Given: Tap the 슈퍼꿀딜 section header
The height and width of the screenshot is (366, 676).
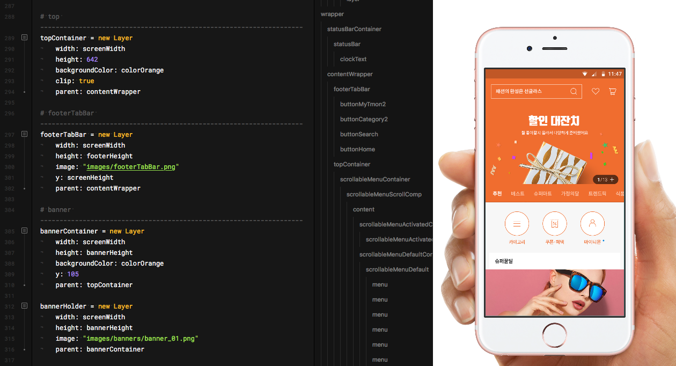Looking at the screenshot, I should (554, 261).
